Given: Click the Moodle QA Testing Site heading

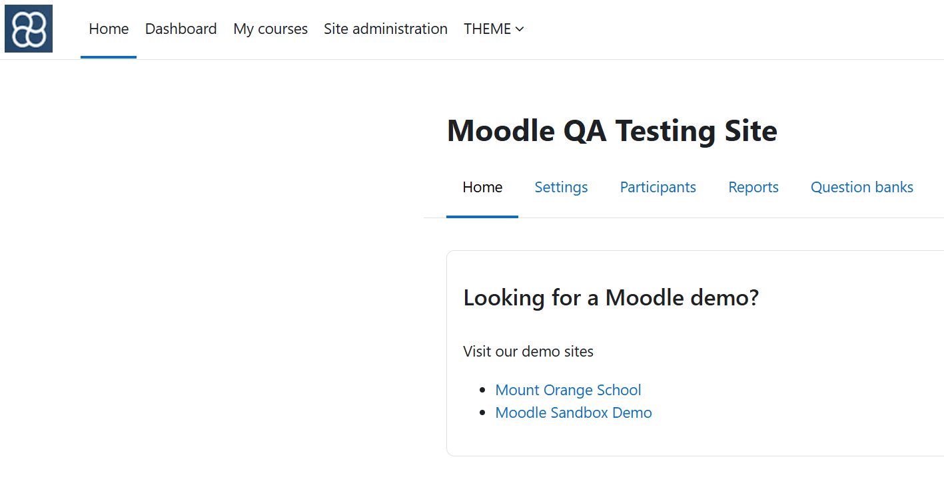Looking at the screenshot, I should (x=612, y=130).
